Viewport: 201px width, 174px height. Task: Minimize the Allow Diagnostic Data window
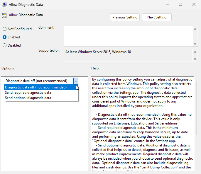[167, 4]
